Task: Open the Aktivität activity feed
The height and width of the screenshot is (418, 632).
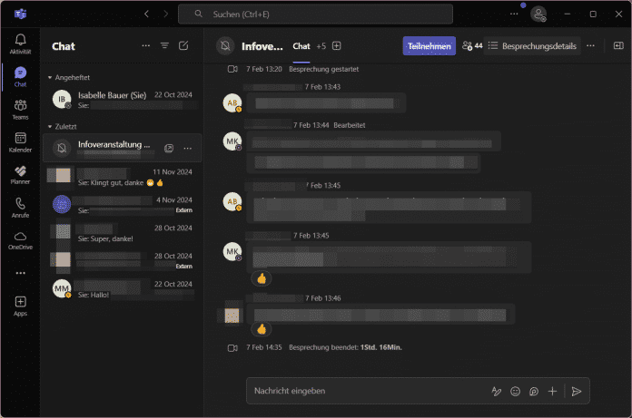Action: [20, 44]
